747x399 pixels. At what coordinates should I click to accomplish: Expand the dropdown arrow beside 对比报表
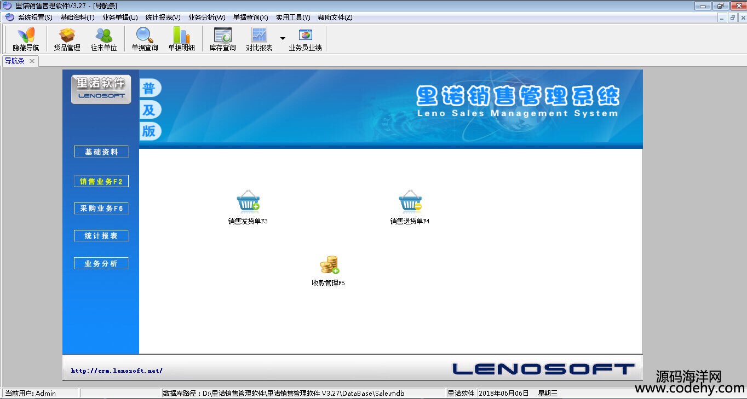[283, 38]
